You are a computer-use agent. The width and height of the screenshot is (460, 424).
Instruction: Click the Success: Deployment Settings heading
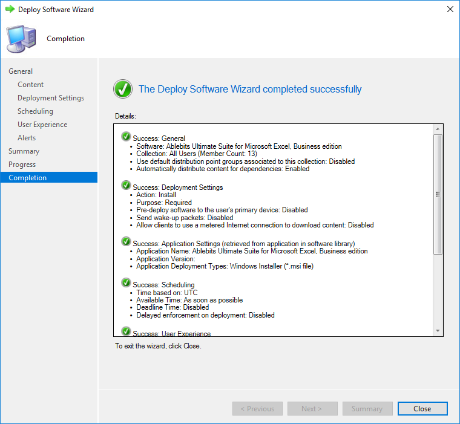178,188
